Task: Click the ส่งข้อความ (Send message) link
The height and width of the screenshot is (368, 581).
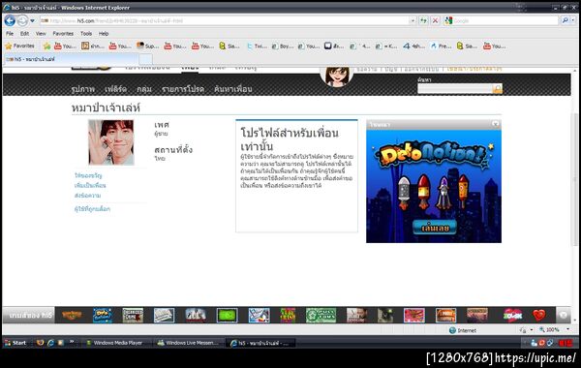Action: point(87,196)
